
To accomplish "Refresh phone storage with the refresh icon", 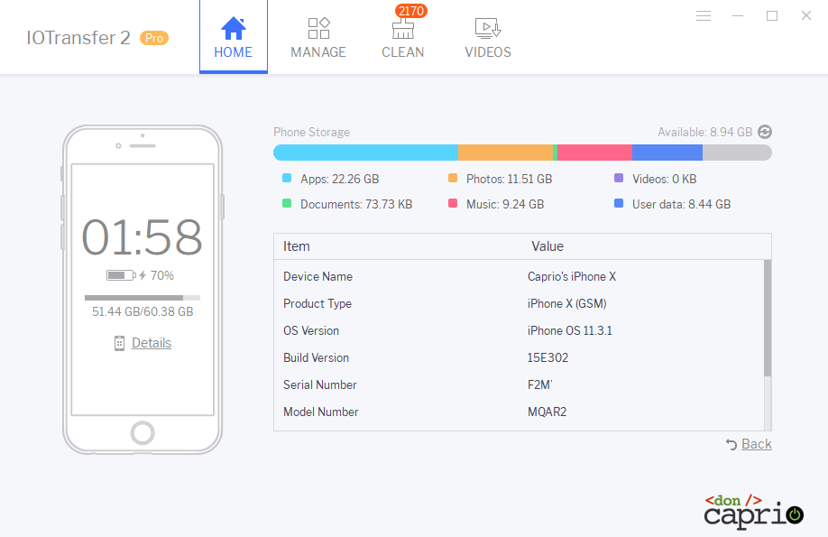I will pyautogui.click(x=765, y=132).
